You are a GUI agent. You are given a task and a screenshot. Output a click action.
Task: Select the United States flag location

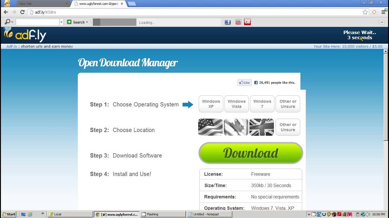click(210, 127)
